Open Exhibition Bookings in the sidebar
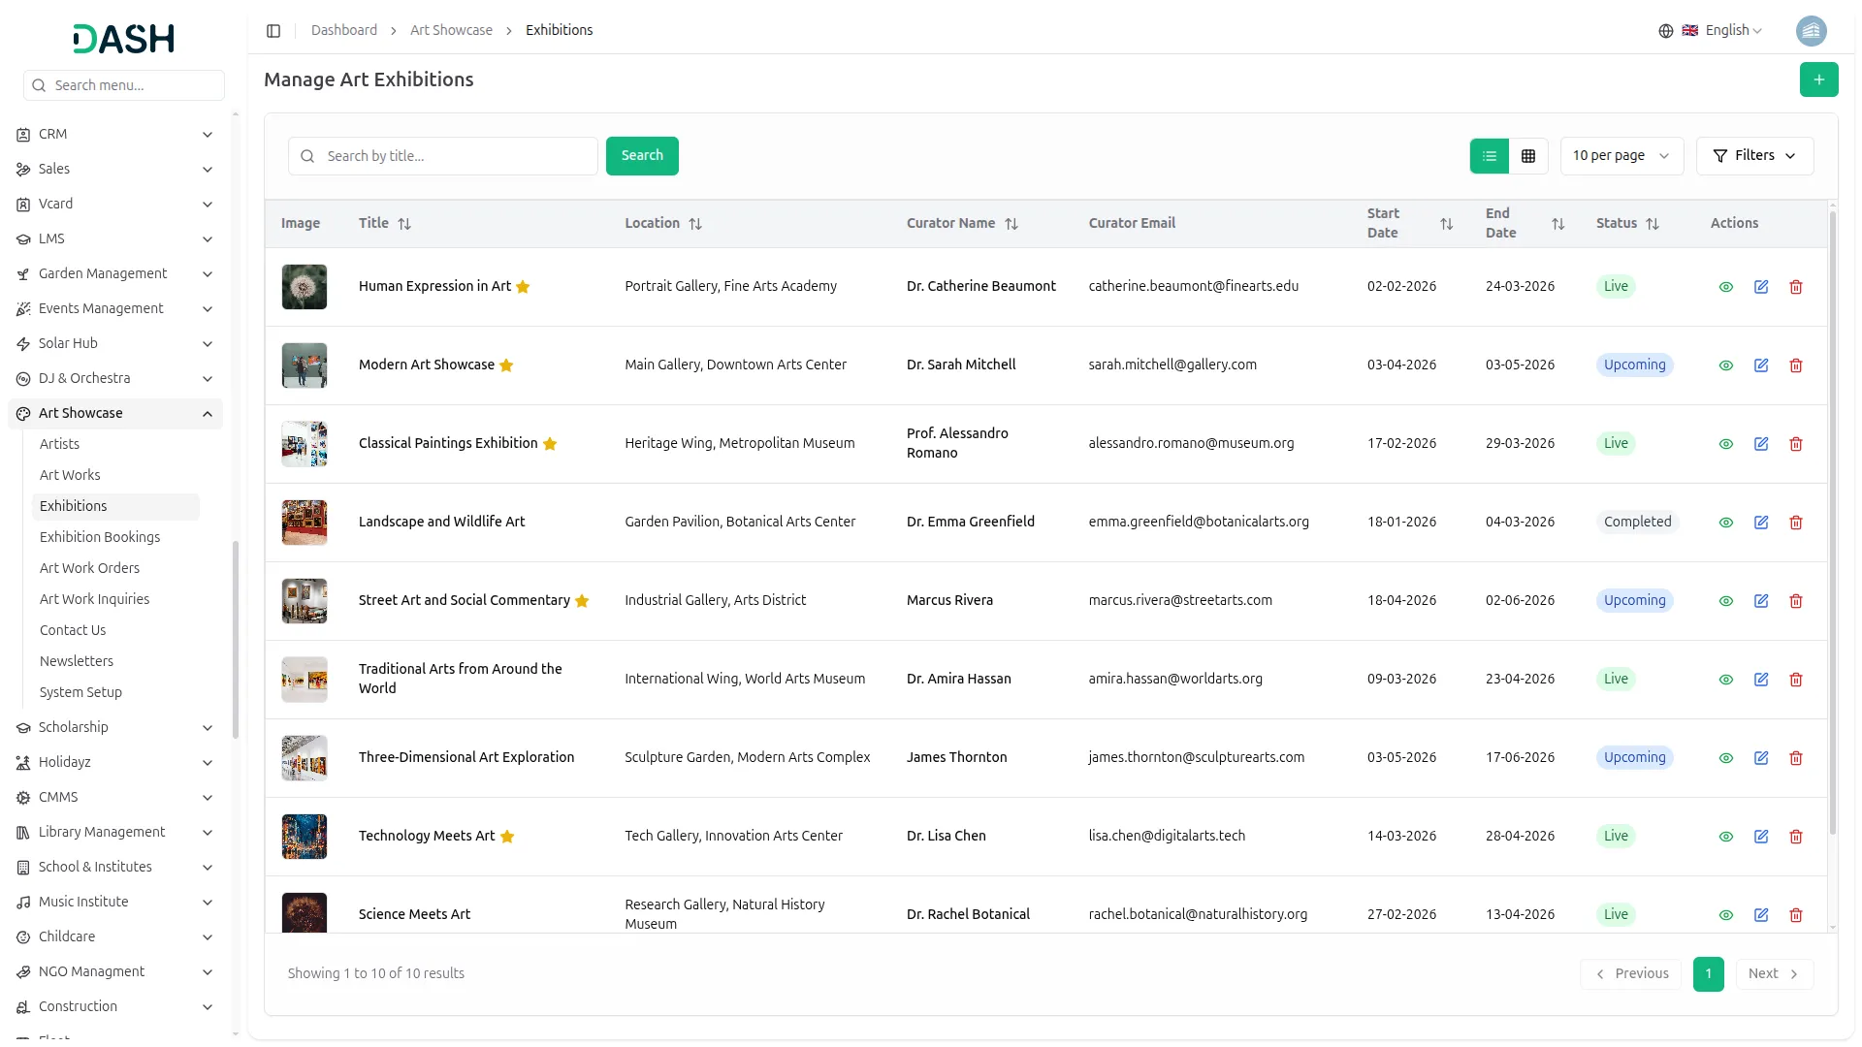The width and height of the screenshot is (1862, 1047). 100,537
